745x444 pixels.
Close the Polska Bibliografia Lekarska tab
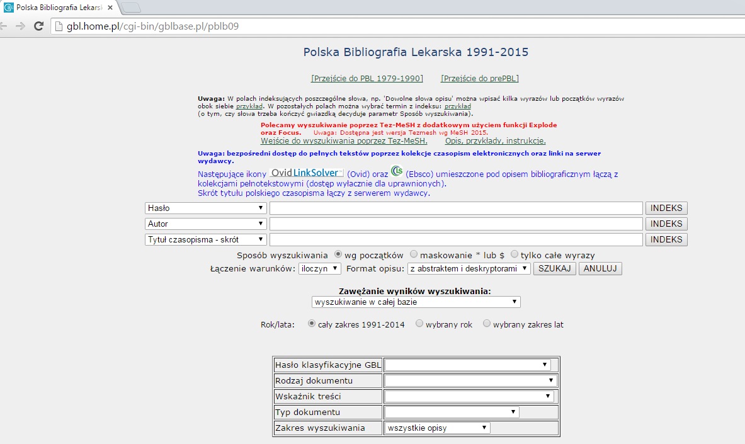click(x=110, y=8)
